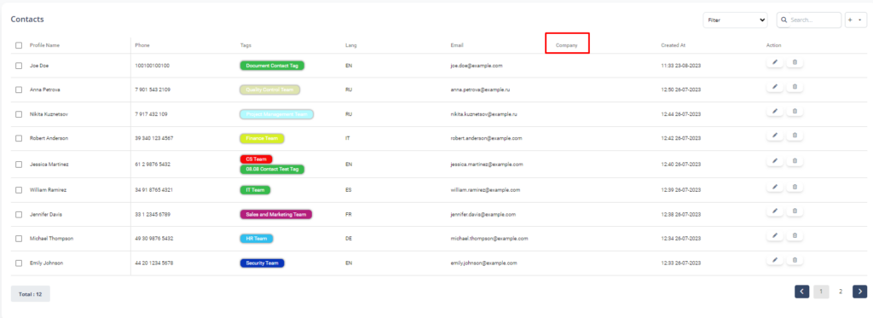Sort by Lang column header
This screenshot has width=873, height=318.
point(350,46)
